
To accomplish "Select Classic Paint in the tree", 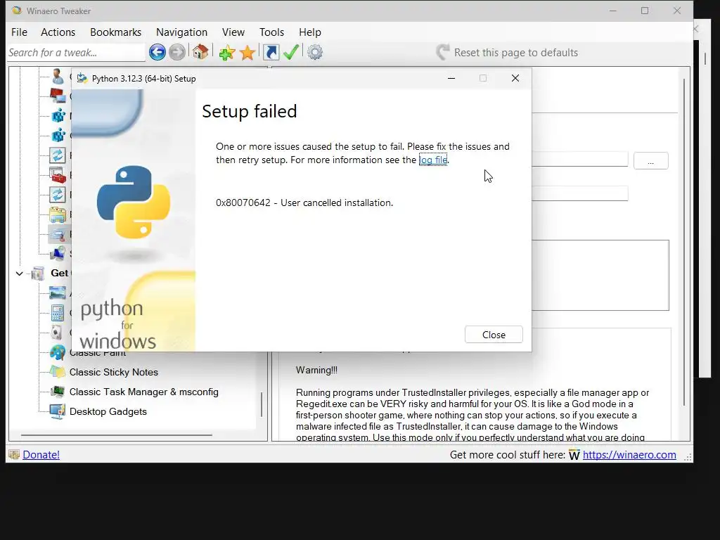I will pos(98,353).
